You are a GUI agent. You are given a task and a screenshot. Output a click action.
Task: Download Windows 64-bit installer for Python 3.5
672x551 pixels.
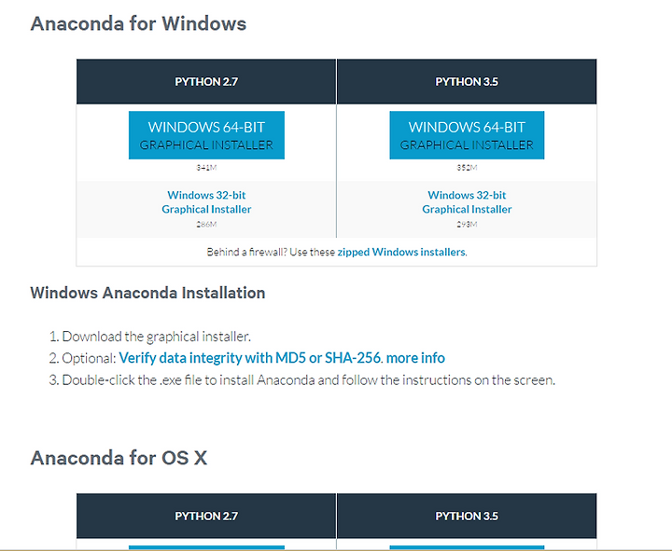[467, 135]
